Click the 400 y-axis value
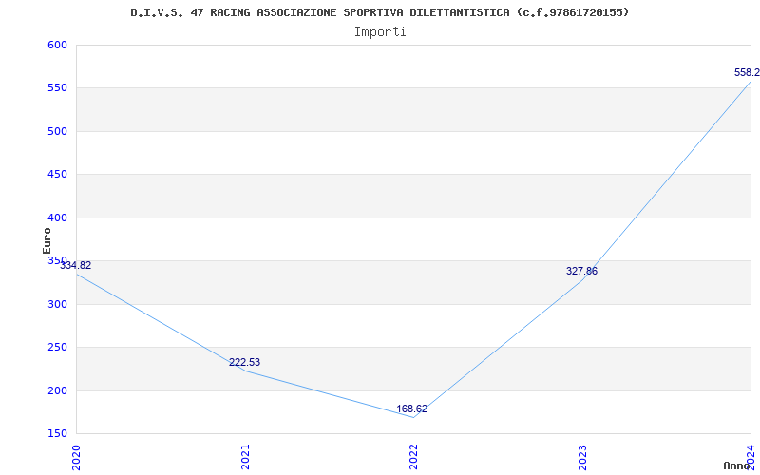The width and height of the screenshot is (760, 475). 57,218
